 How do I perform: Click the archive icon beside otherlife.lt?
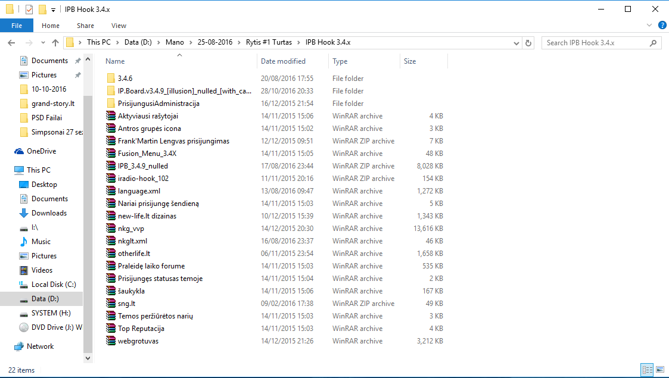(x=111, y=253)
